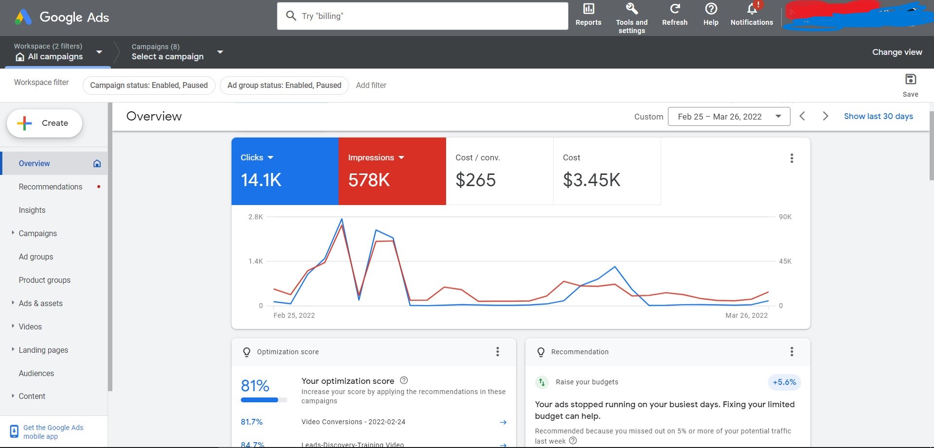Click the Create button
Image resolution: width=934 pixels, height=448 pixels.
pos(44,123)
